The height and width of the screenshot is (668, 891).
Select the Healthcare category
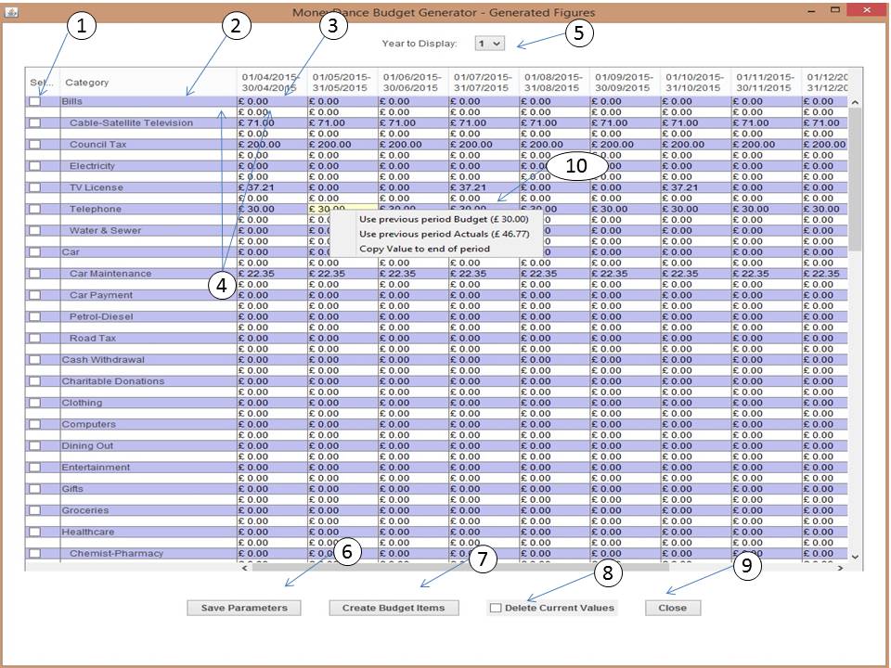click(88, 533)
